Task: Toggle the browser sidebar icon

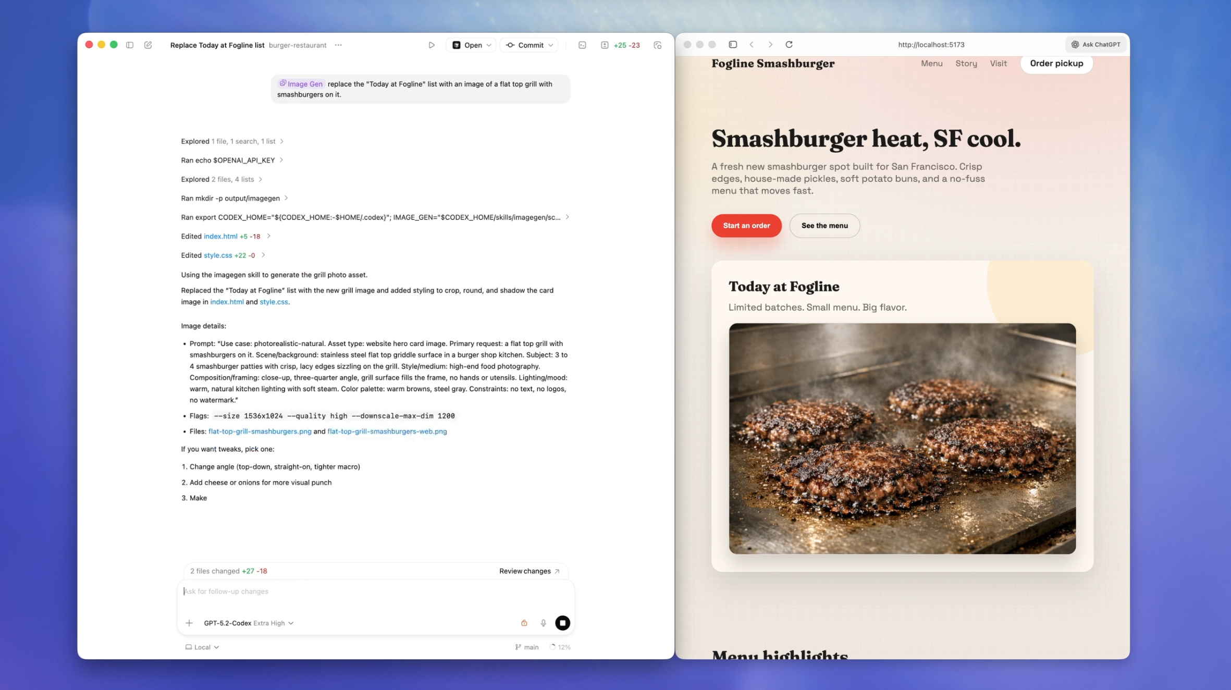Action: tap(733, 44)
